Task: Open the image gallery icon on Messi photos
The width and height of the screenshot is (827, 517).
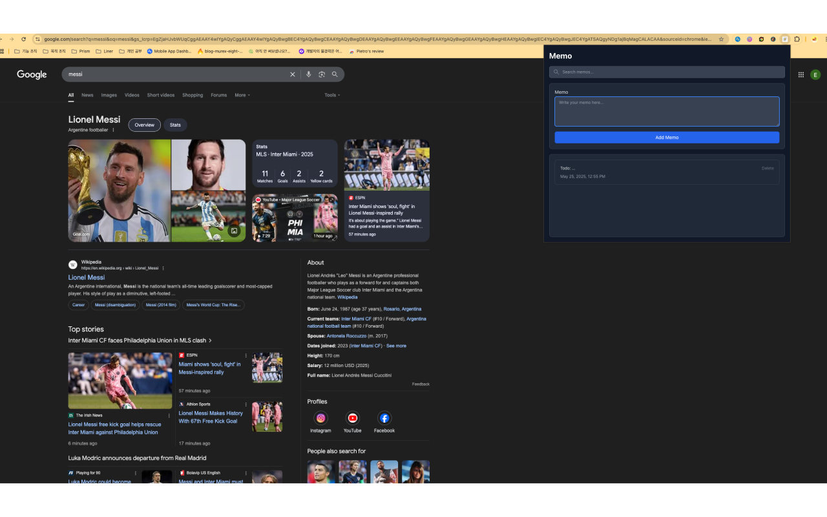Action: coord(234,231)
